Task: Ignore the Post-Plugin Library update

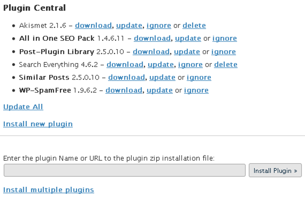Action: click(x=223, y=51)
